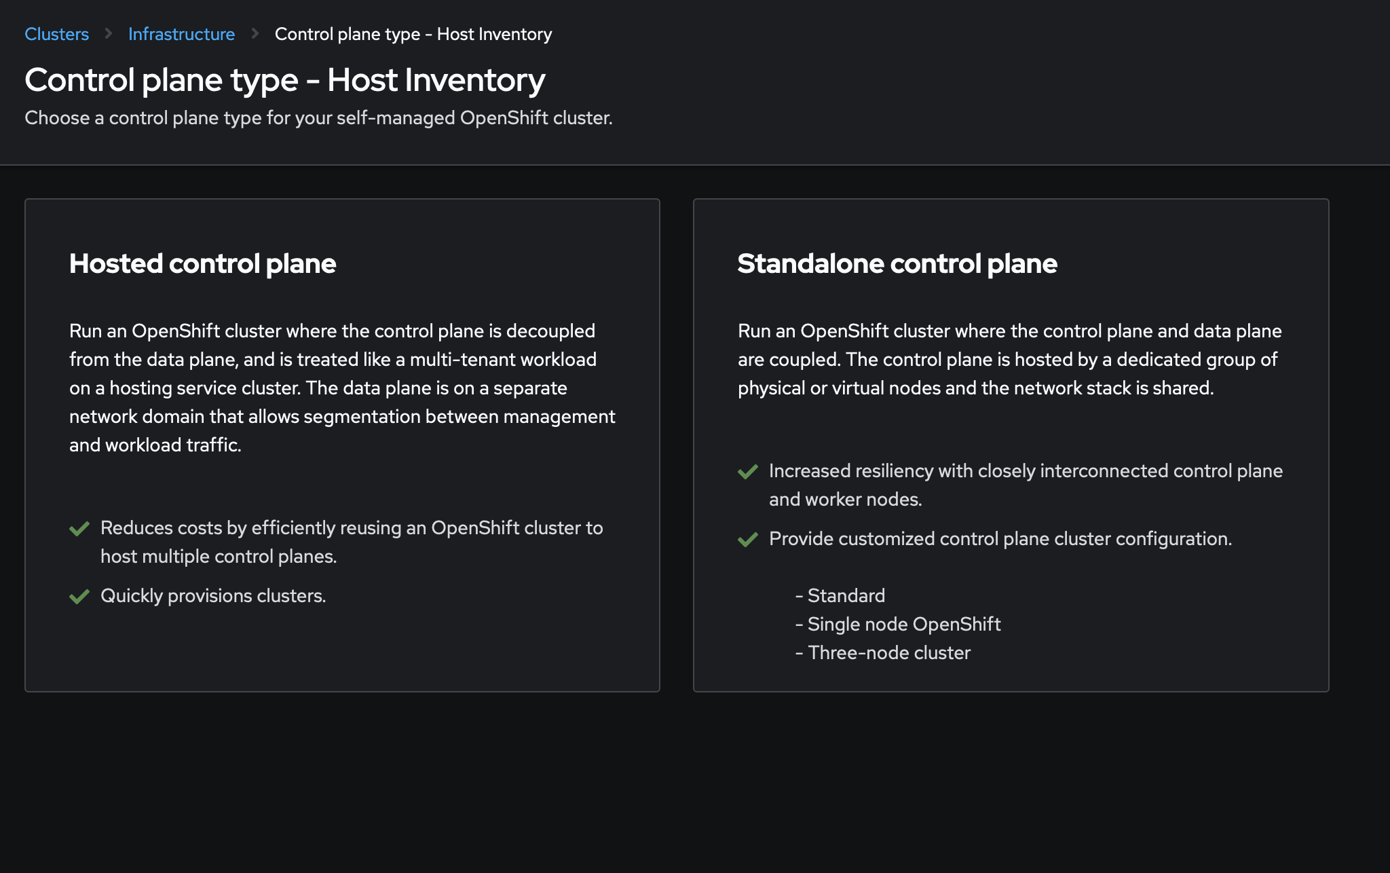Click the Standalone control plane description paragraph

1009,359
